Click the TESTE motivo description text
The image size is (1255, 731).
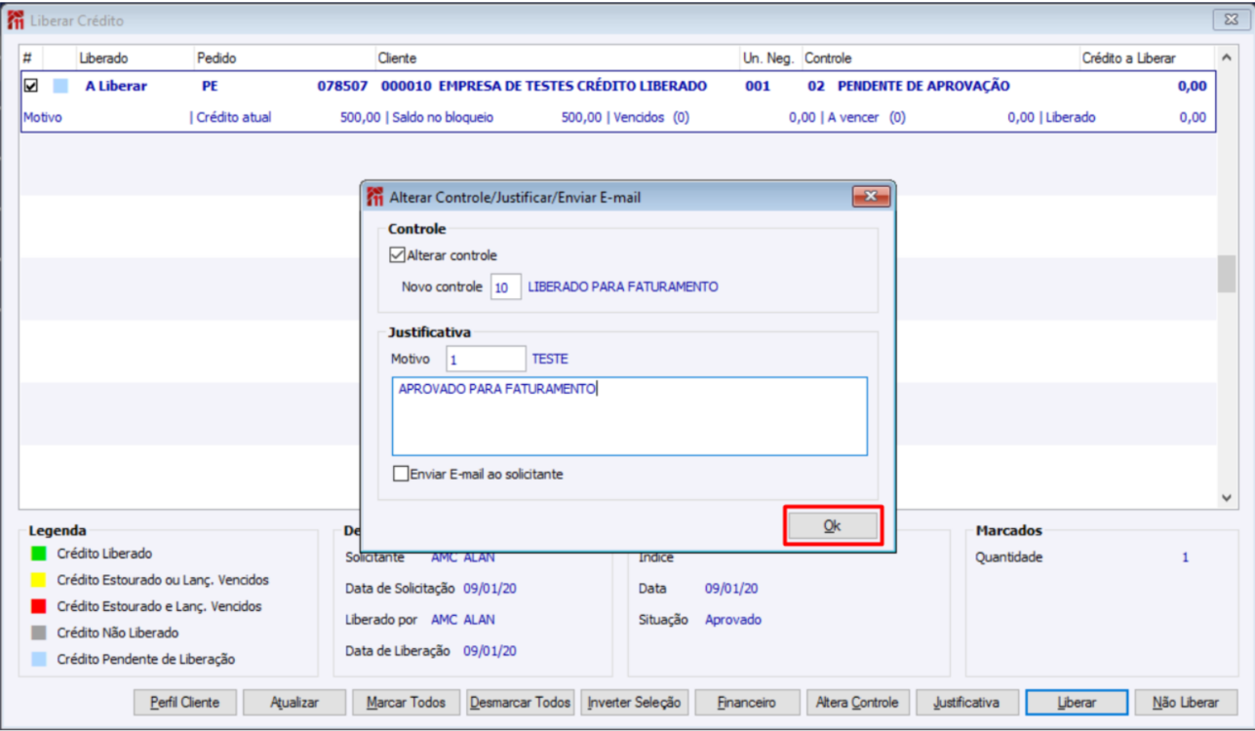[x=550, y=360]
